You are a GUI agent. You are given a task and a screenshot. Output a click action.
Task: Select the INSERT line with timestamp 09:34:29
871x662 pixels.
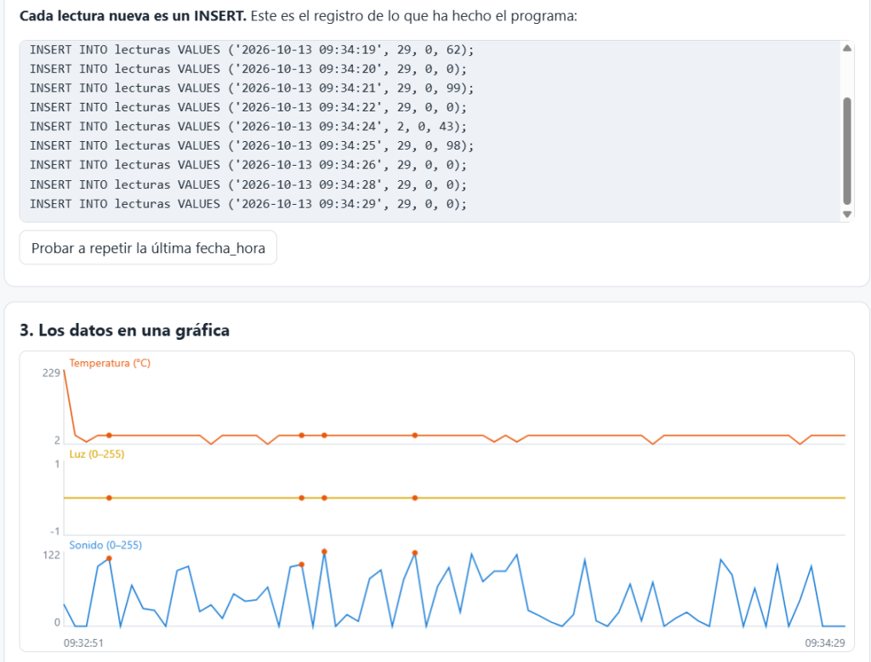248,204
